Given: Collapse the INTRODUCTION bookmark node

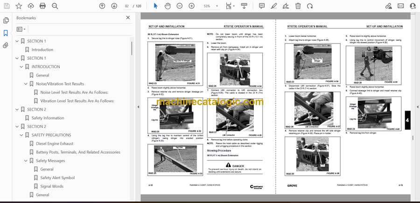Looking at the screenshot, I should [21, 67].
